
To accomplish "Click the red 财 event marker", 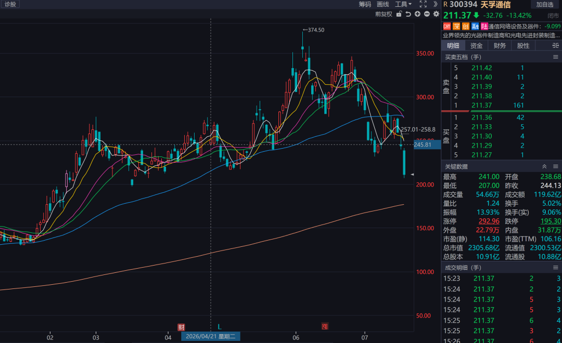I will pyautogui.click(x=182, y=327).
